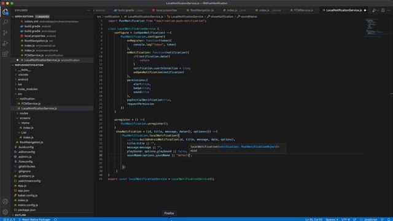Collapse the src folder
Image resolution: width=393 pixels, height=221 pixels.
[20, 94]
